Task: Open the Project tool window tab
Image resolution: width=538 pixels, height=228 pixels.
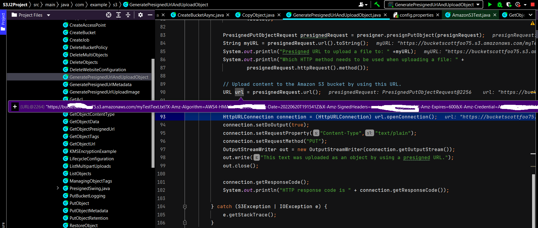Action: [3, 22]
